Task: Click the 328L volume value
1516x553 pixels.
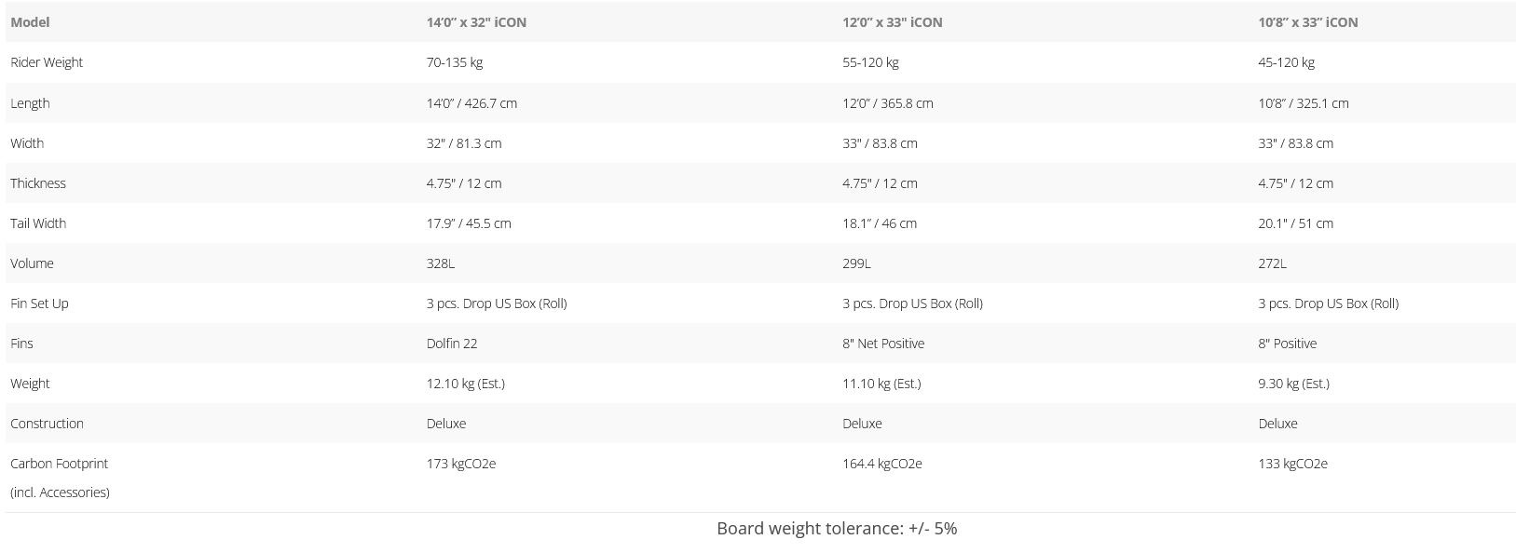Action: pos(441,263)
